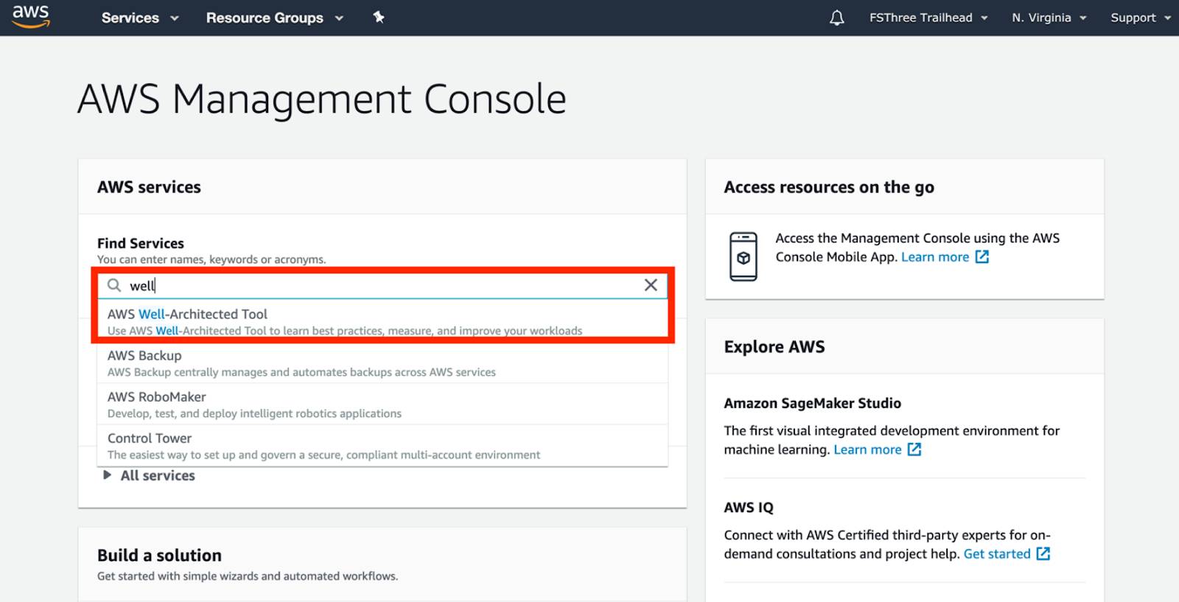Expand the All services section
Image resolution: width=1179 pixels, height=602 pixels.
point(149,475)
